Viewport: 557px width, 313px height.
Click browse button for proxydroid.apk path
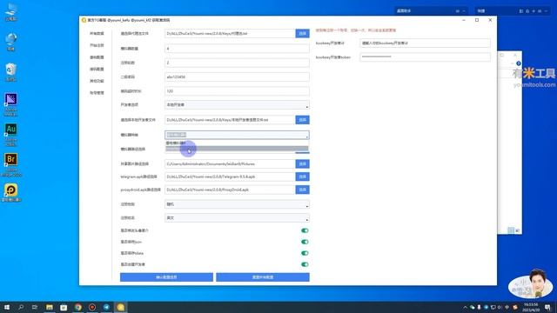302,190
